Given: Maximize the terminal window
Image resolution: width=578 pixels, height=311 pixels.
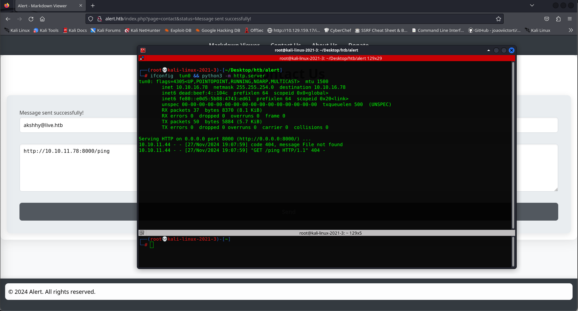Looking at the screenshot, I should click(504, 50).
